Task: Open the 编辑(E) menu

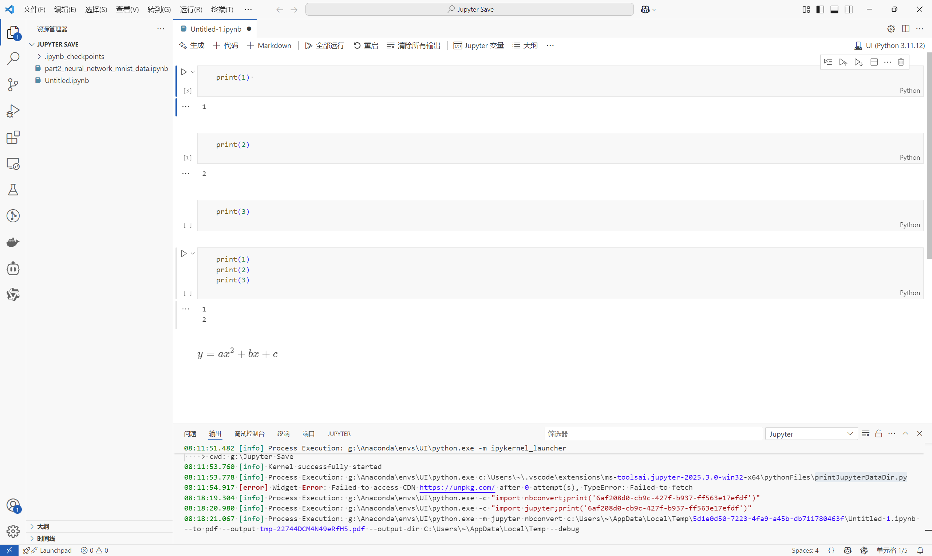Action: (x=65, y=9)
